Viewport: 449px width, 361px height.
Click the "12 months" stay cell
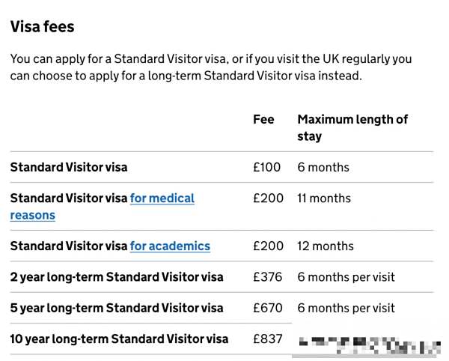tap(326, 246)
